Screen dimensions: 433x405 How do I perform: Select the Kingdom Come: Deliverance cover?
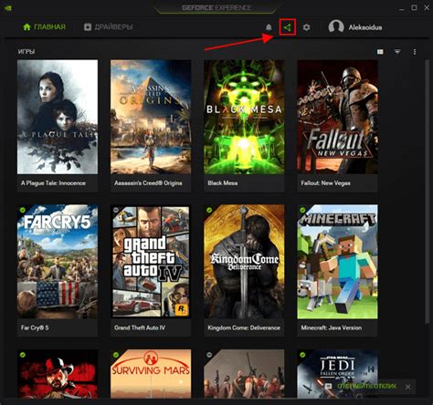244,262
